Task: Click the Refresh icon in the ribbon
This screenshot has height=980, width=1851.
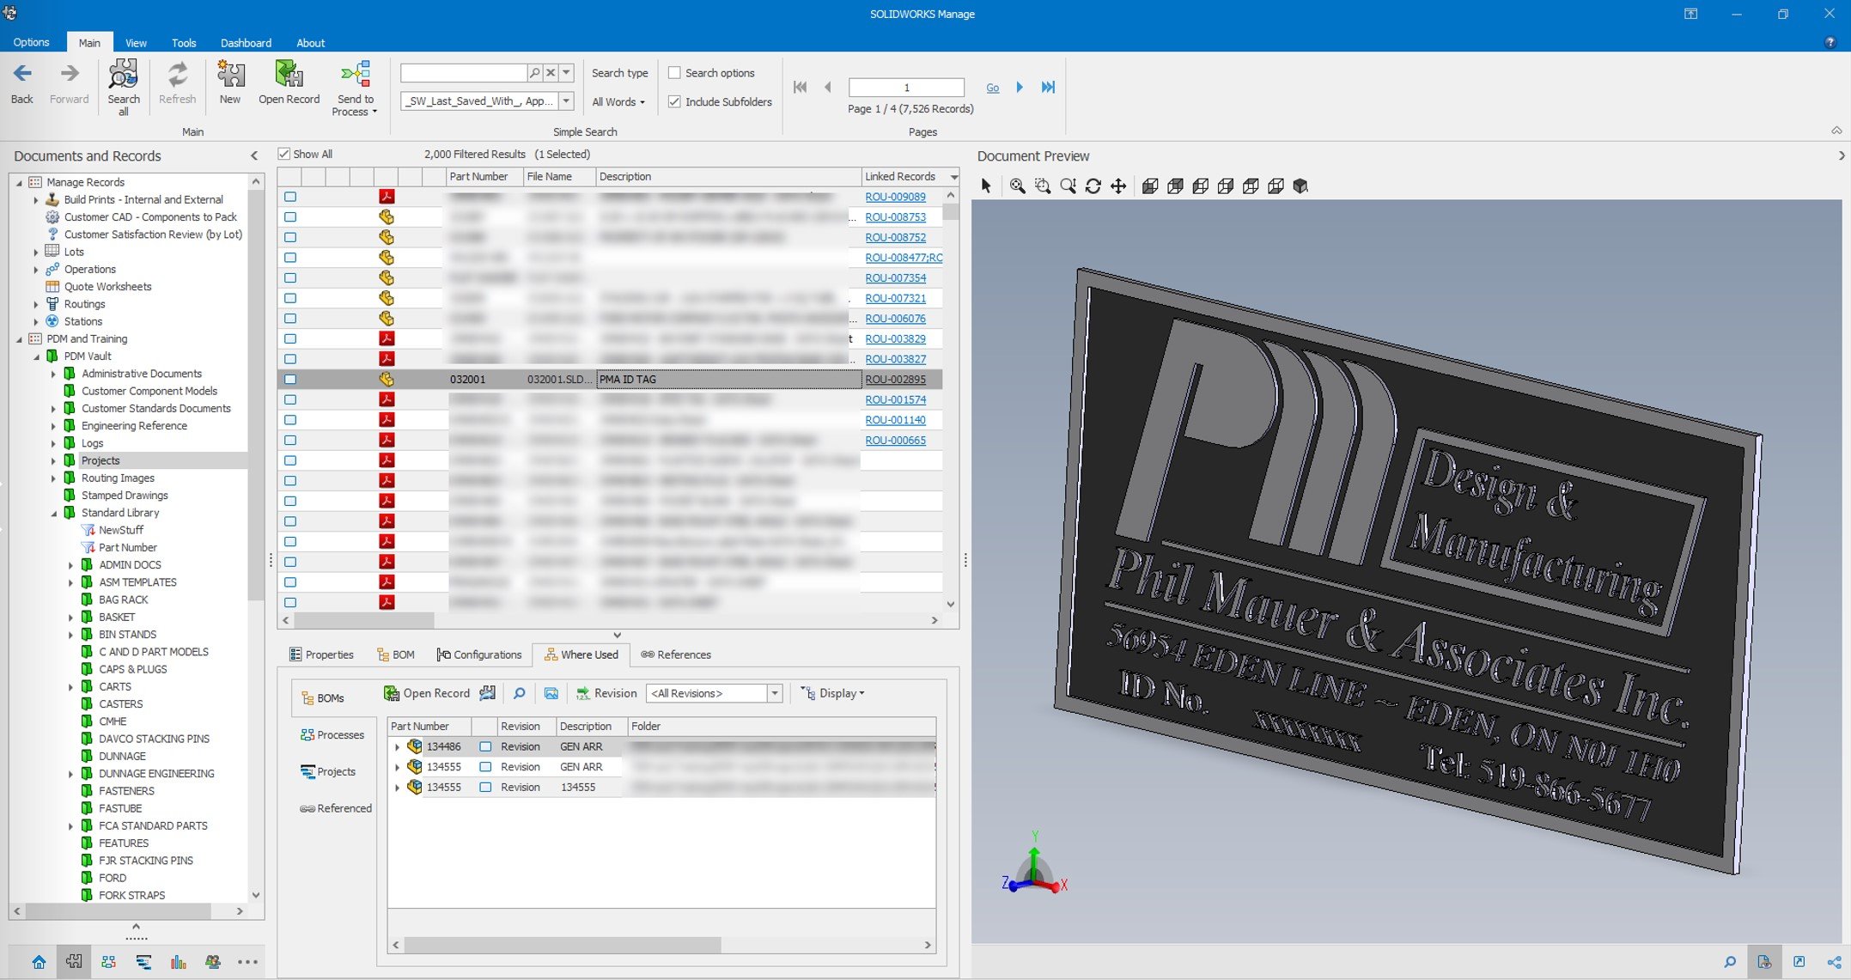Action: coord(177,75)
